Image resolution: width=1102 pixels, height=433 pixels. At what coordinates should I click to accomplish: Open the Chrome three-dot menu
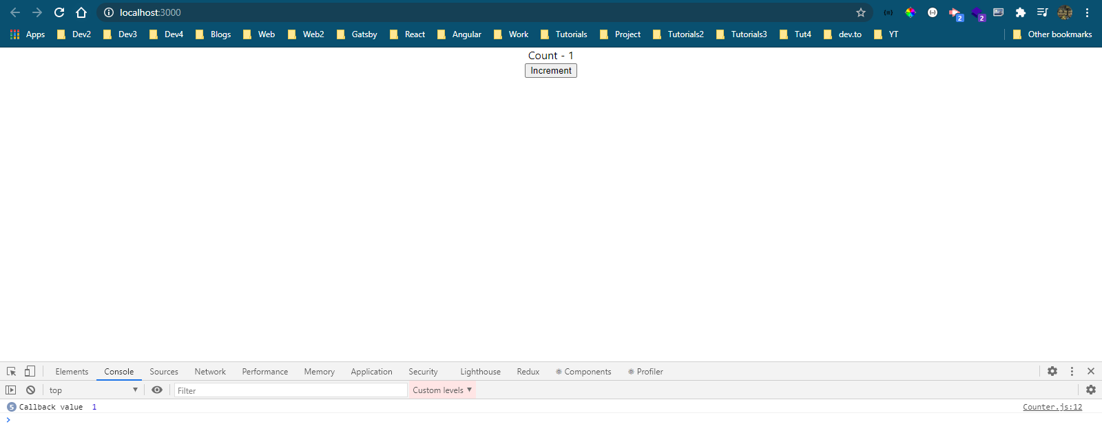1087,12
